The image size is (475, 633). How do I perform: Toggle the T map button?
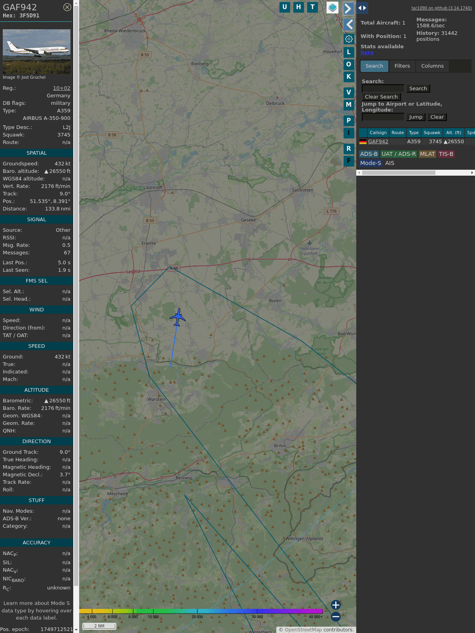[313, 7]
